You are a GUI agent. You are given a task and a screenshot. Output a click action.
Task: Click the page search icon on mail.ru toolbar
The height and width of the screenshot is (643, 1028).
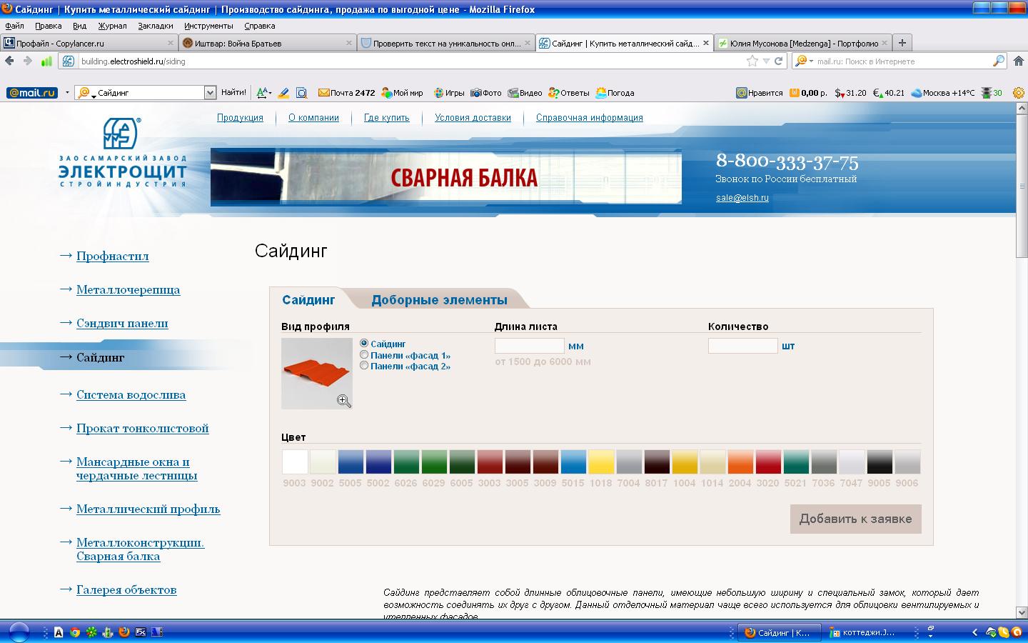[x=302, y=93]
